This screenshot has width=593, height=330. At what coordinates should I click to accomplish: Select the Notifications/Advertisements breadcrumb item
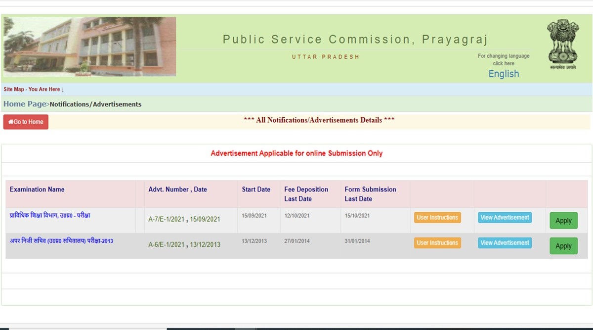click(95, 104)
